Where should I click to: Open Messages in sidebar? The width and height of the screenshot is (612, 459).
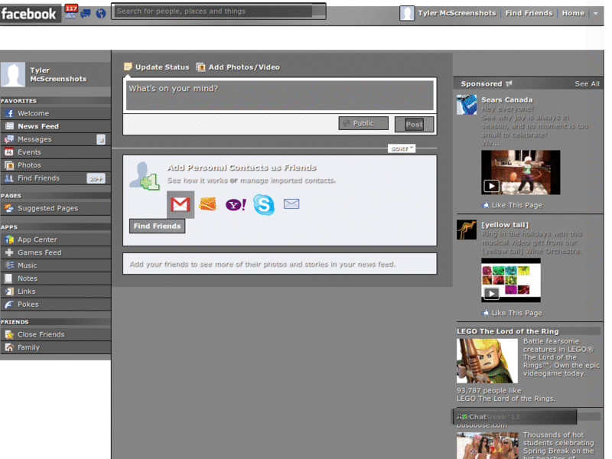tap(56, 139)
